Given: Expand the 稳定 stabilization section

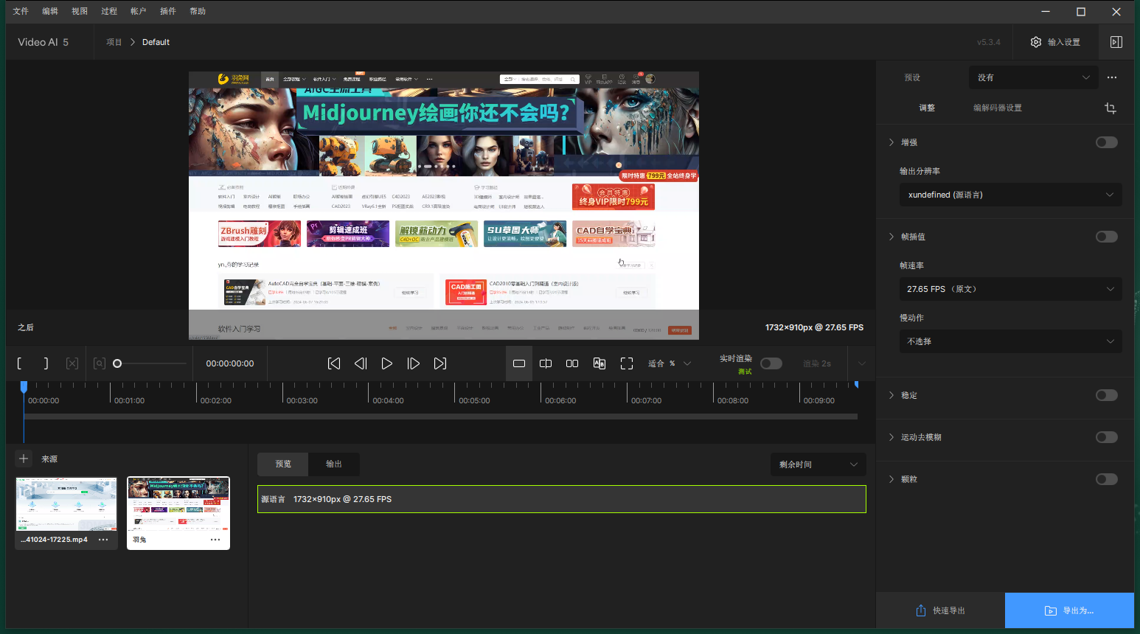Looking at the screenshot, I should click(908, 395).
